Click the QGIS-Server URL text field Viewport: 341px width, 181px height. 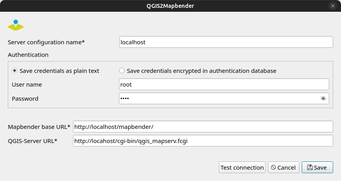coord(203,141)
